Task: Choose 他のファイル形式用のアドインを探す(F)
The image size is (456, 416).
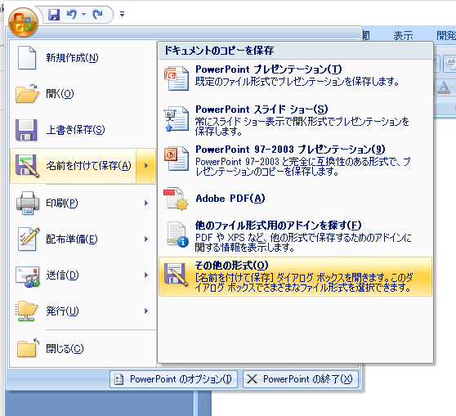Action: 295,236
